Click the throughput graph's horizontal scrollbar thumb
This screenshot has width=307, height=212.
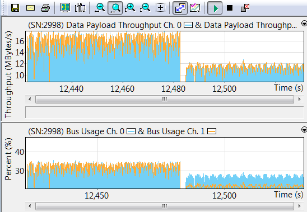point(165,99)
